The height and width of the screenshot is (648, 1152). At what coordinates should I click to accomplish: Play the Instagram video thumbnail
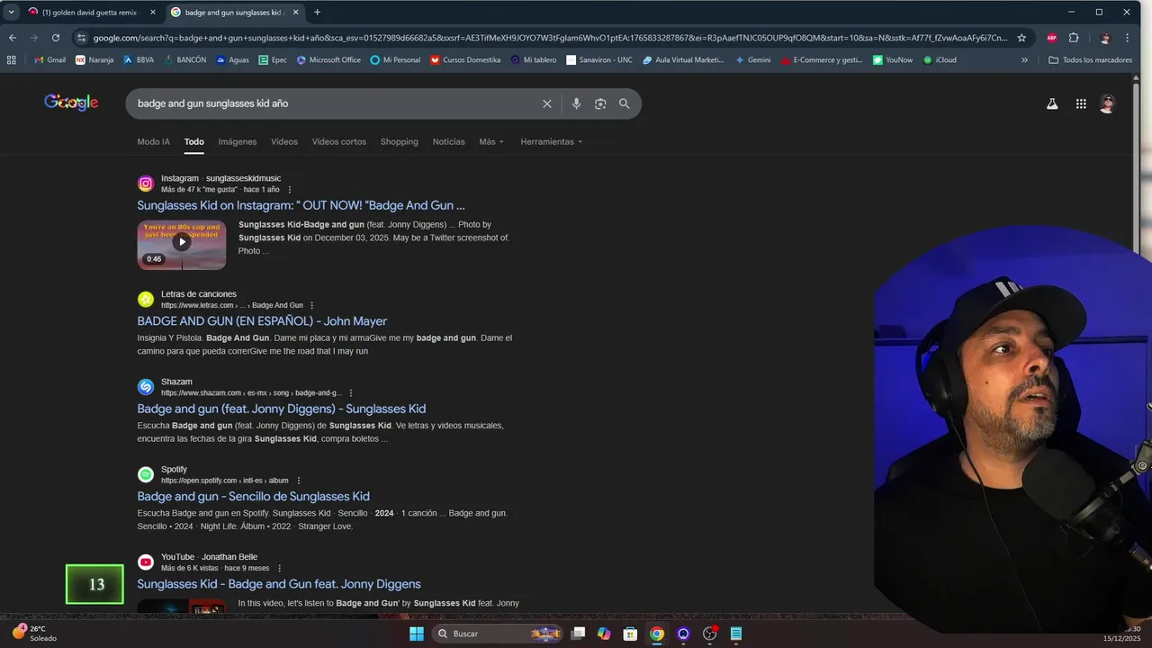(182, 244)
